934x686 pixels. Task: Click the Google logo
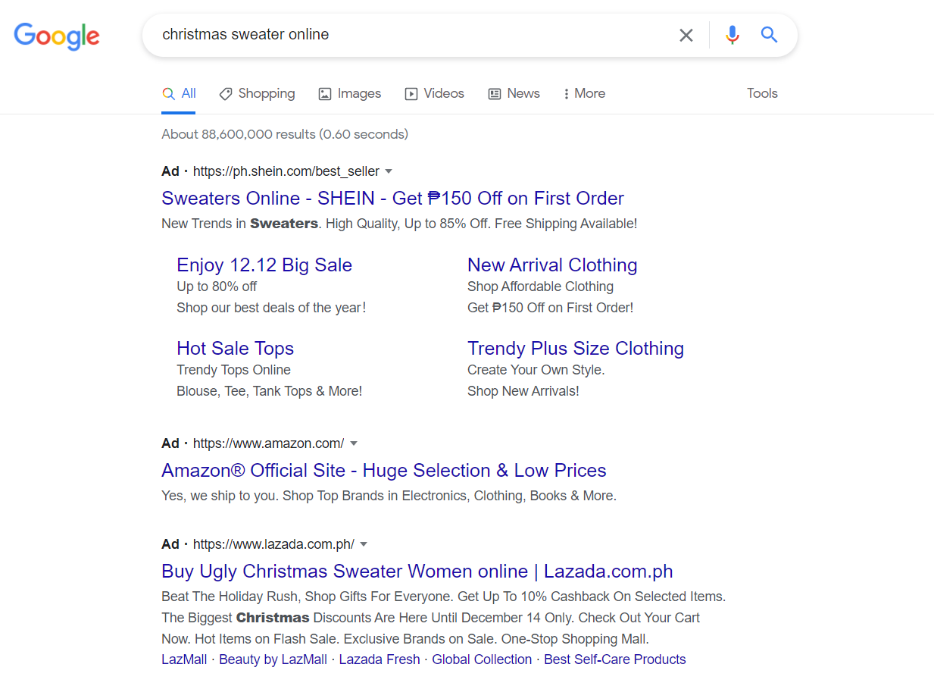(56, 36)
